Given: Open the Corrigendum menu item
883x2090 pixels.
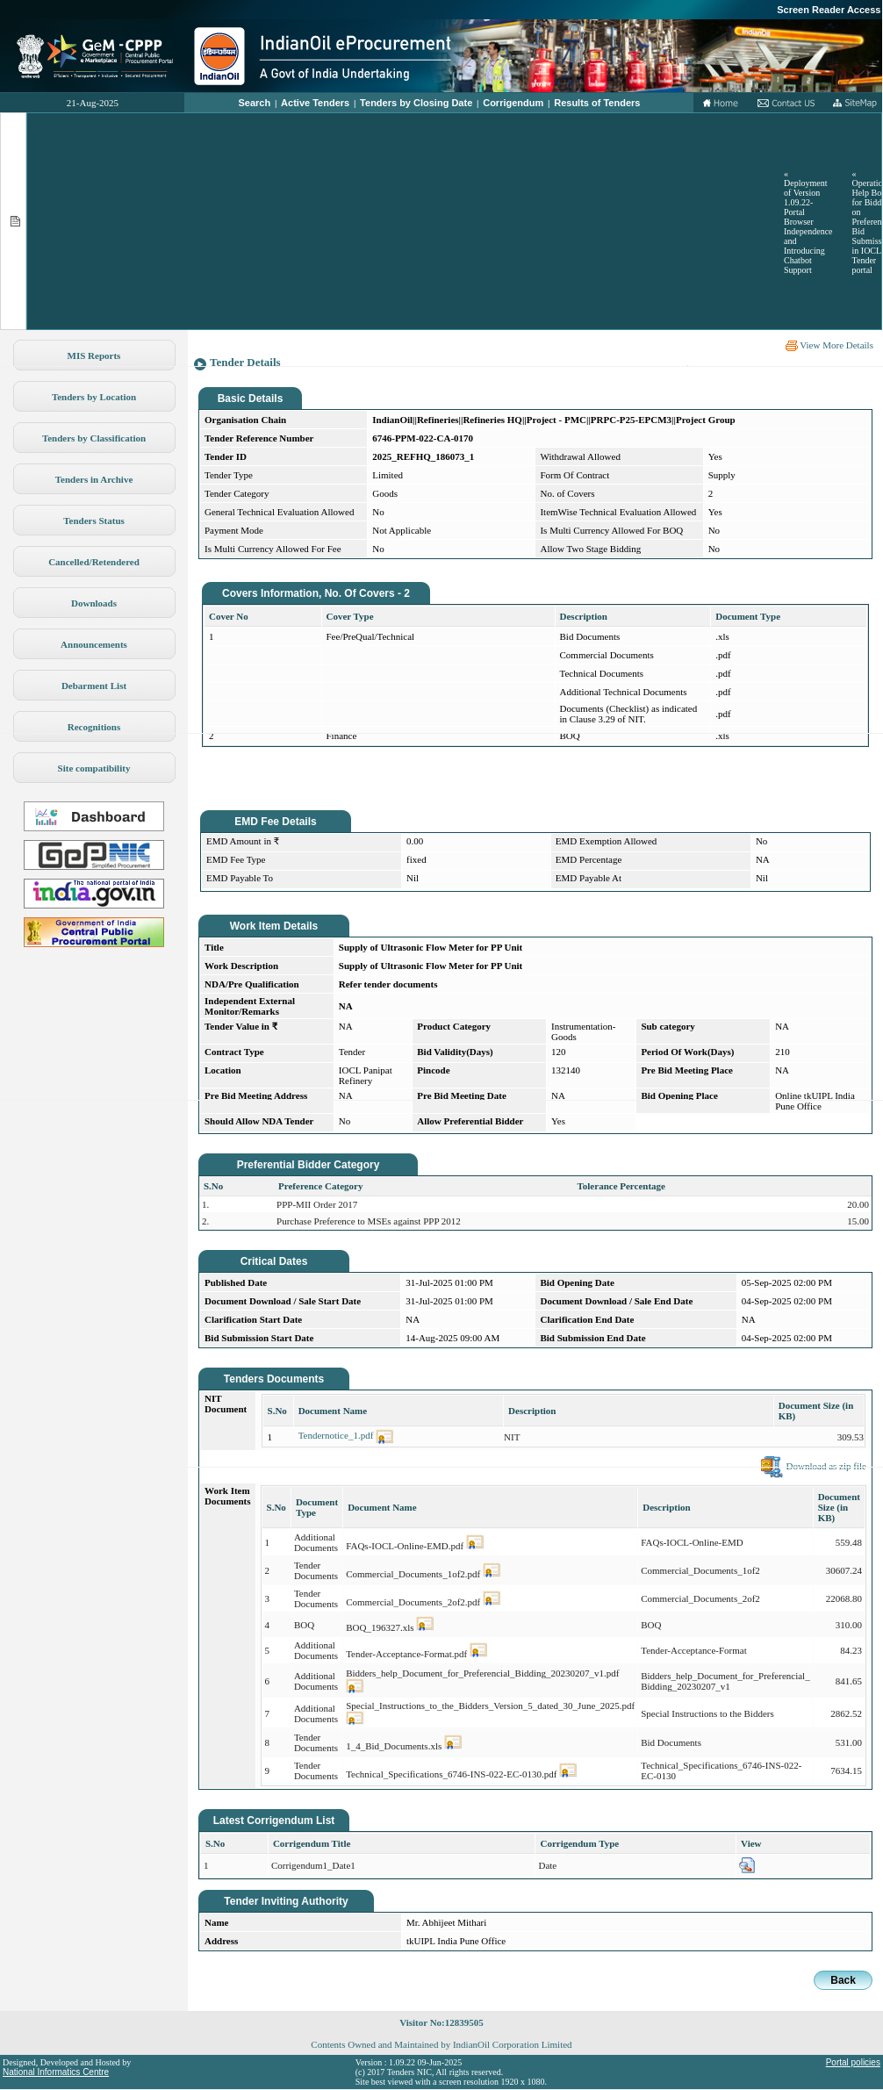Looking at the screenshot, I should [513, 104].
